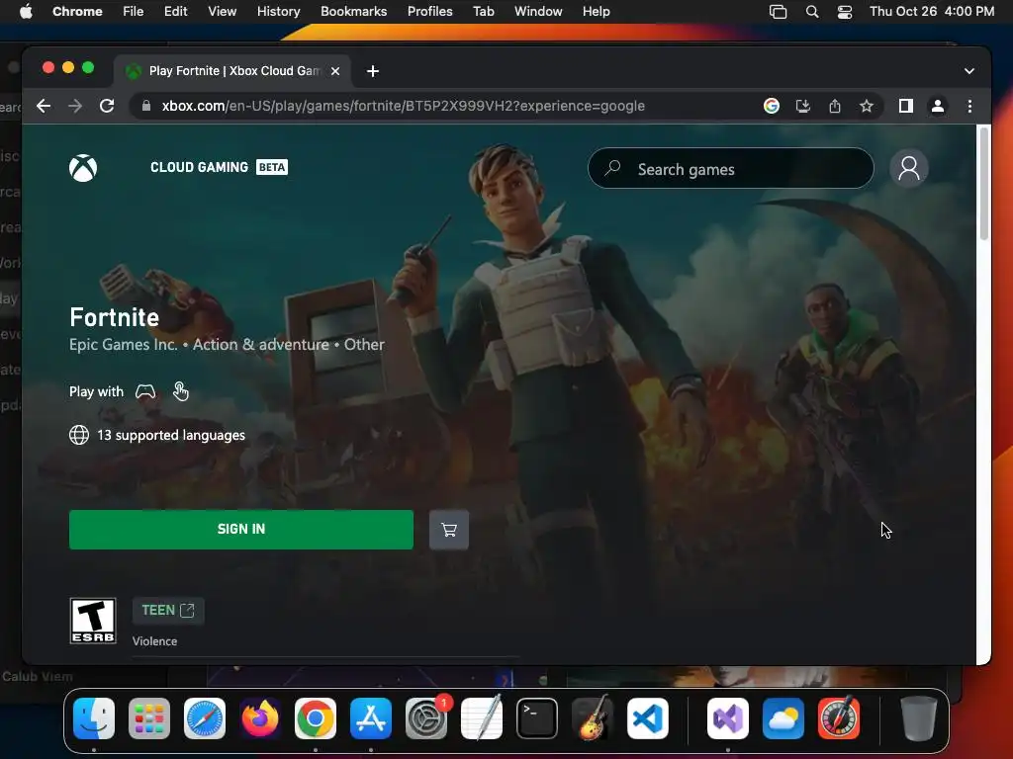
Task: Open Terminal from the Dock
Action: click(537, 717)
